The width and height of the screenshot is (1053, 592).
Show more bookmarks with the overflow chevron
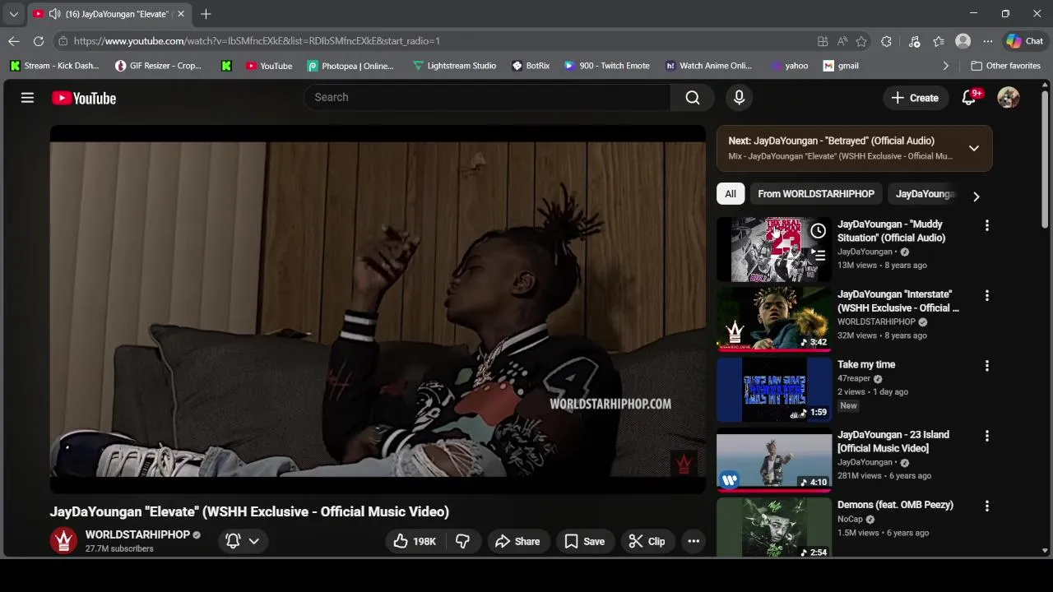tap(945, 66)
